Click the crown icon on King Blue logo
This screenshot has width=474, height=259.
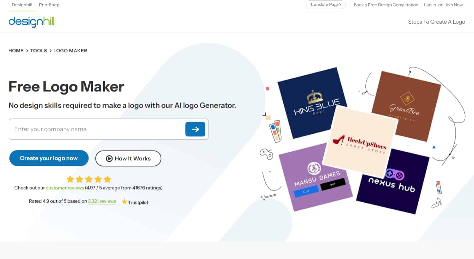pyautogui.click(x=315, y=97)
